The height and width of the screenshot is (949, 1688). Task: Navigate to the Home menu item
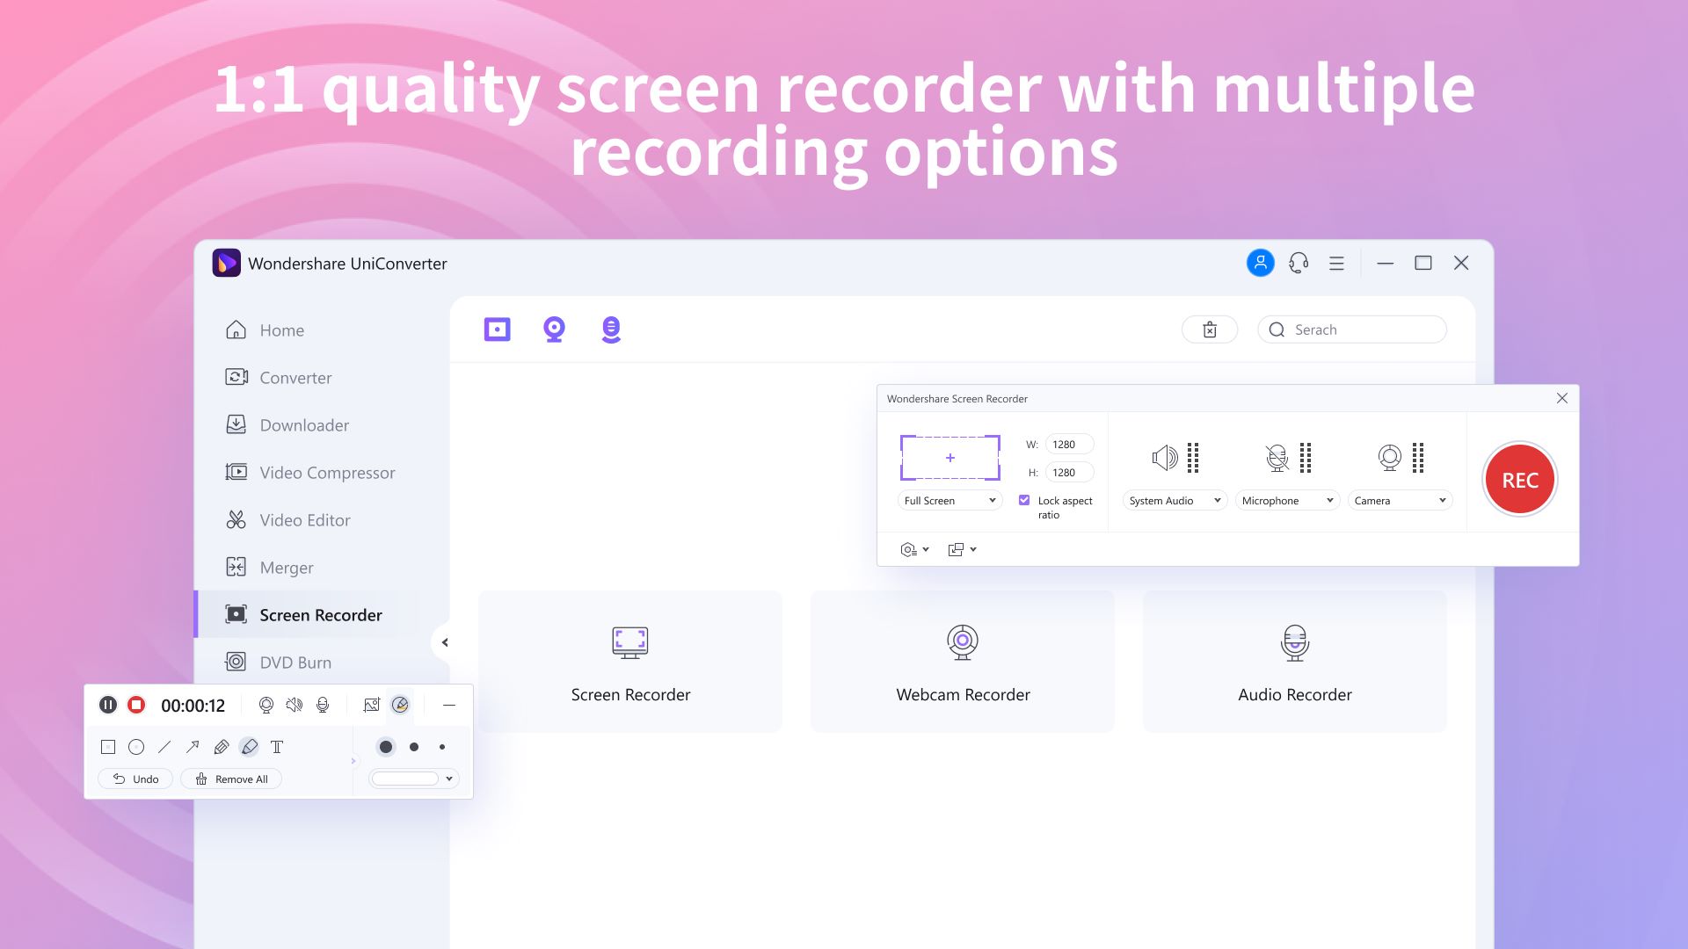281,330
